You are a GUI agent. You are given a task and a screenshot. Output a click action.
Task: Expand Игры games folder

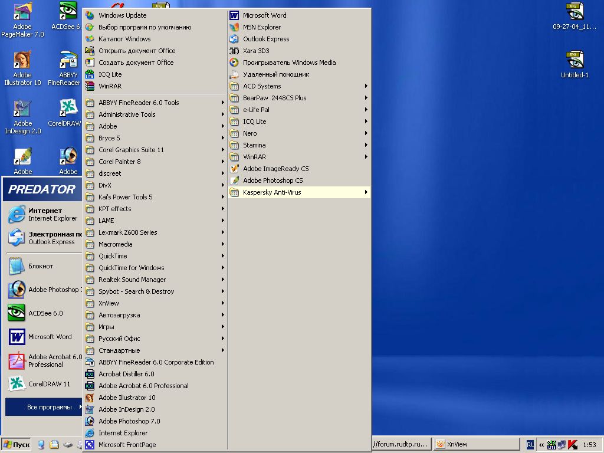pyautogui.click(x=155, y=327)
